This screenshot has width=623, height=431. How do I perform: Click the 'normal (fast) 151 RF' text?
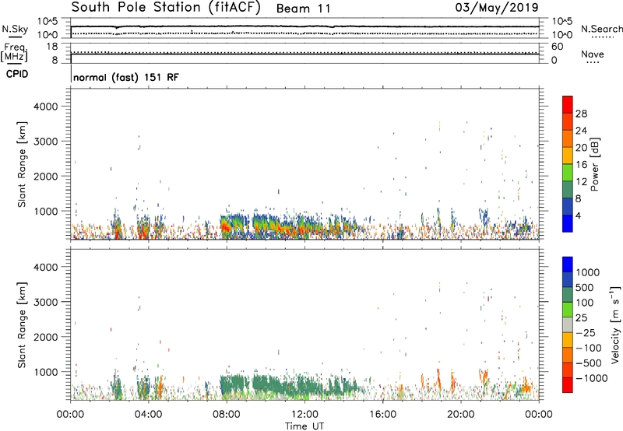click(126, 77)
